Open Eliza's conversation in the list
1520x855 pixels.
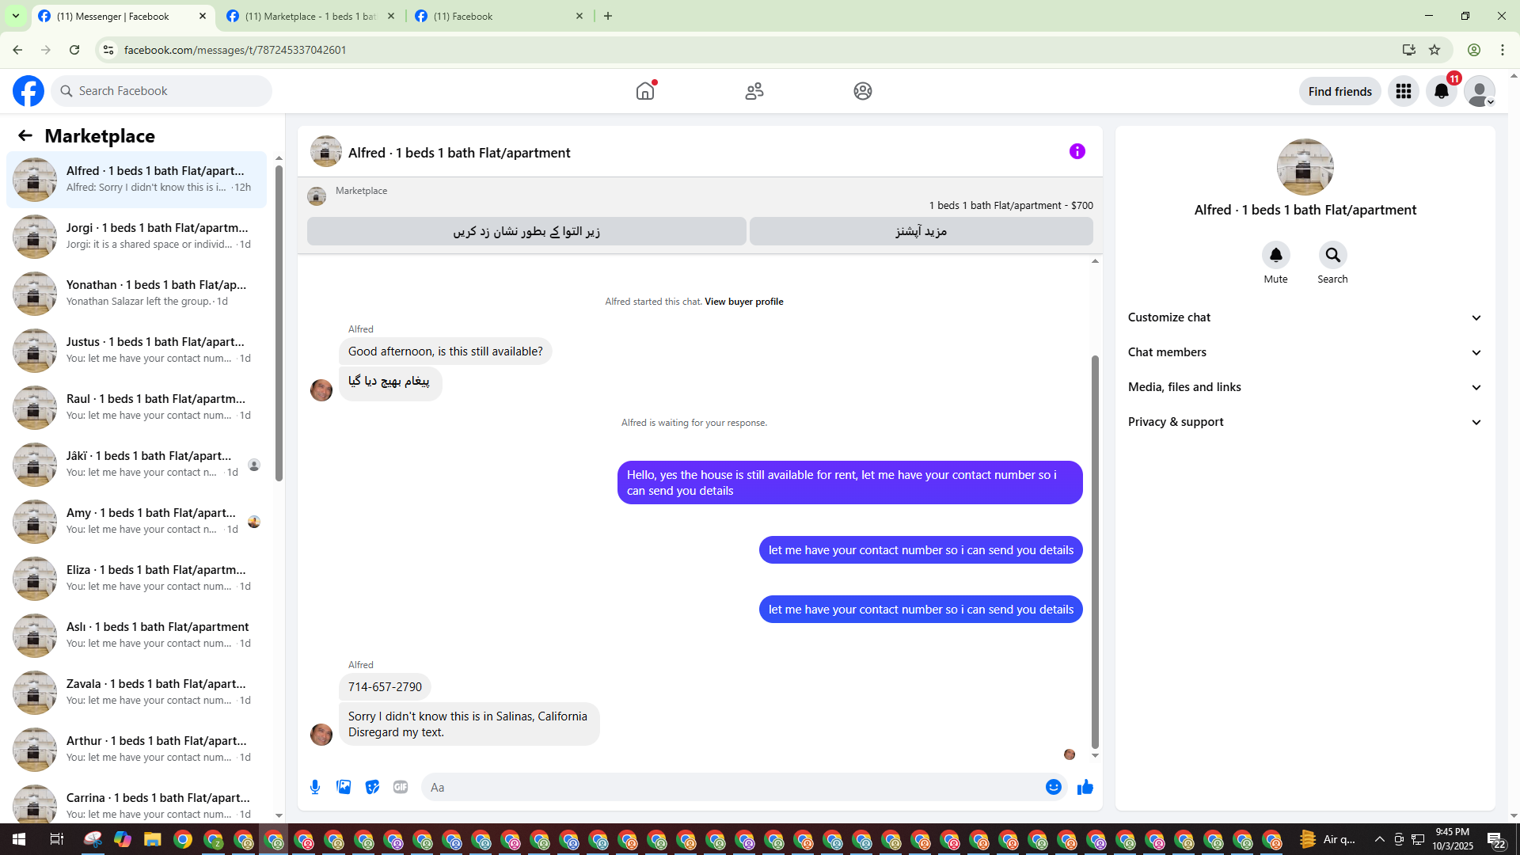[137, 578]
